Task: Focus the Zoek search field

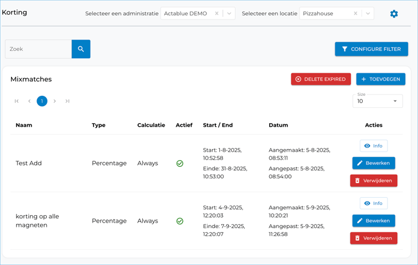Action: tap(38, 49)
